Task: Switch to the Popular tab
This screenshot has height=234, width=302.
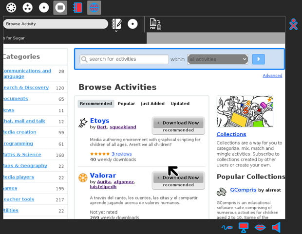Action: click(126, 104)
